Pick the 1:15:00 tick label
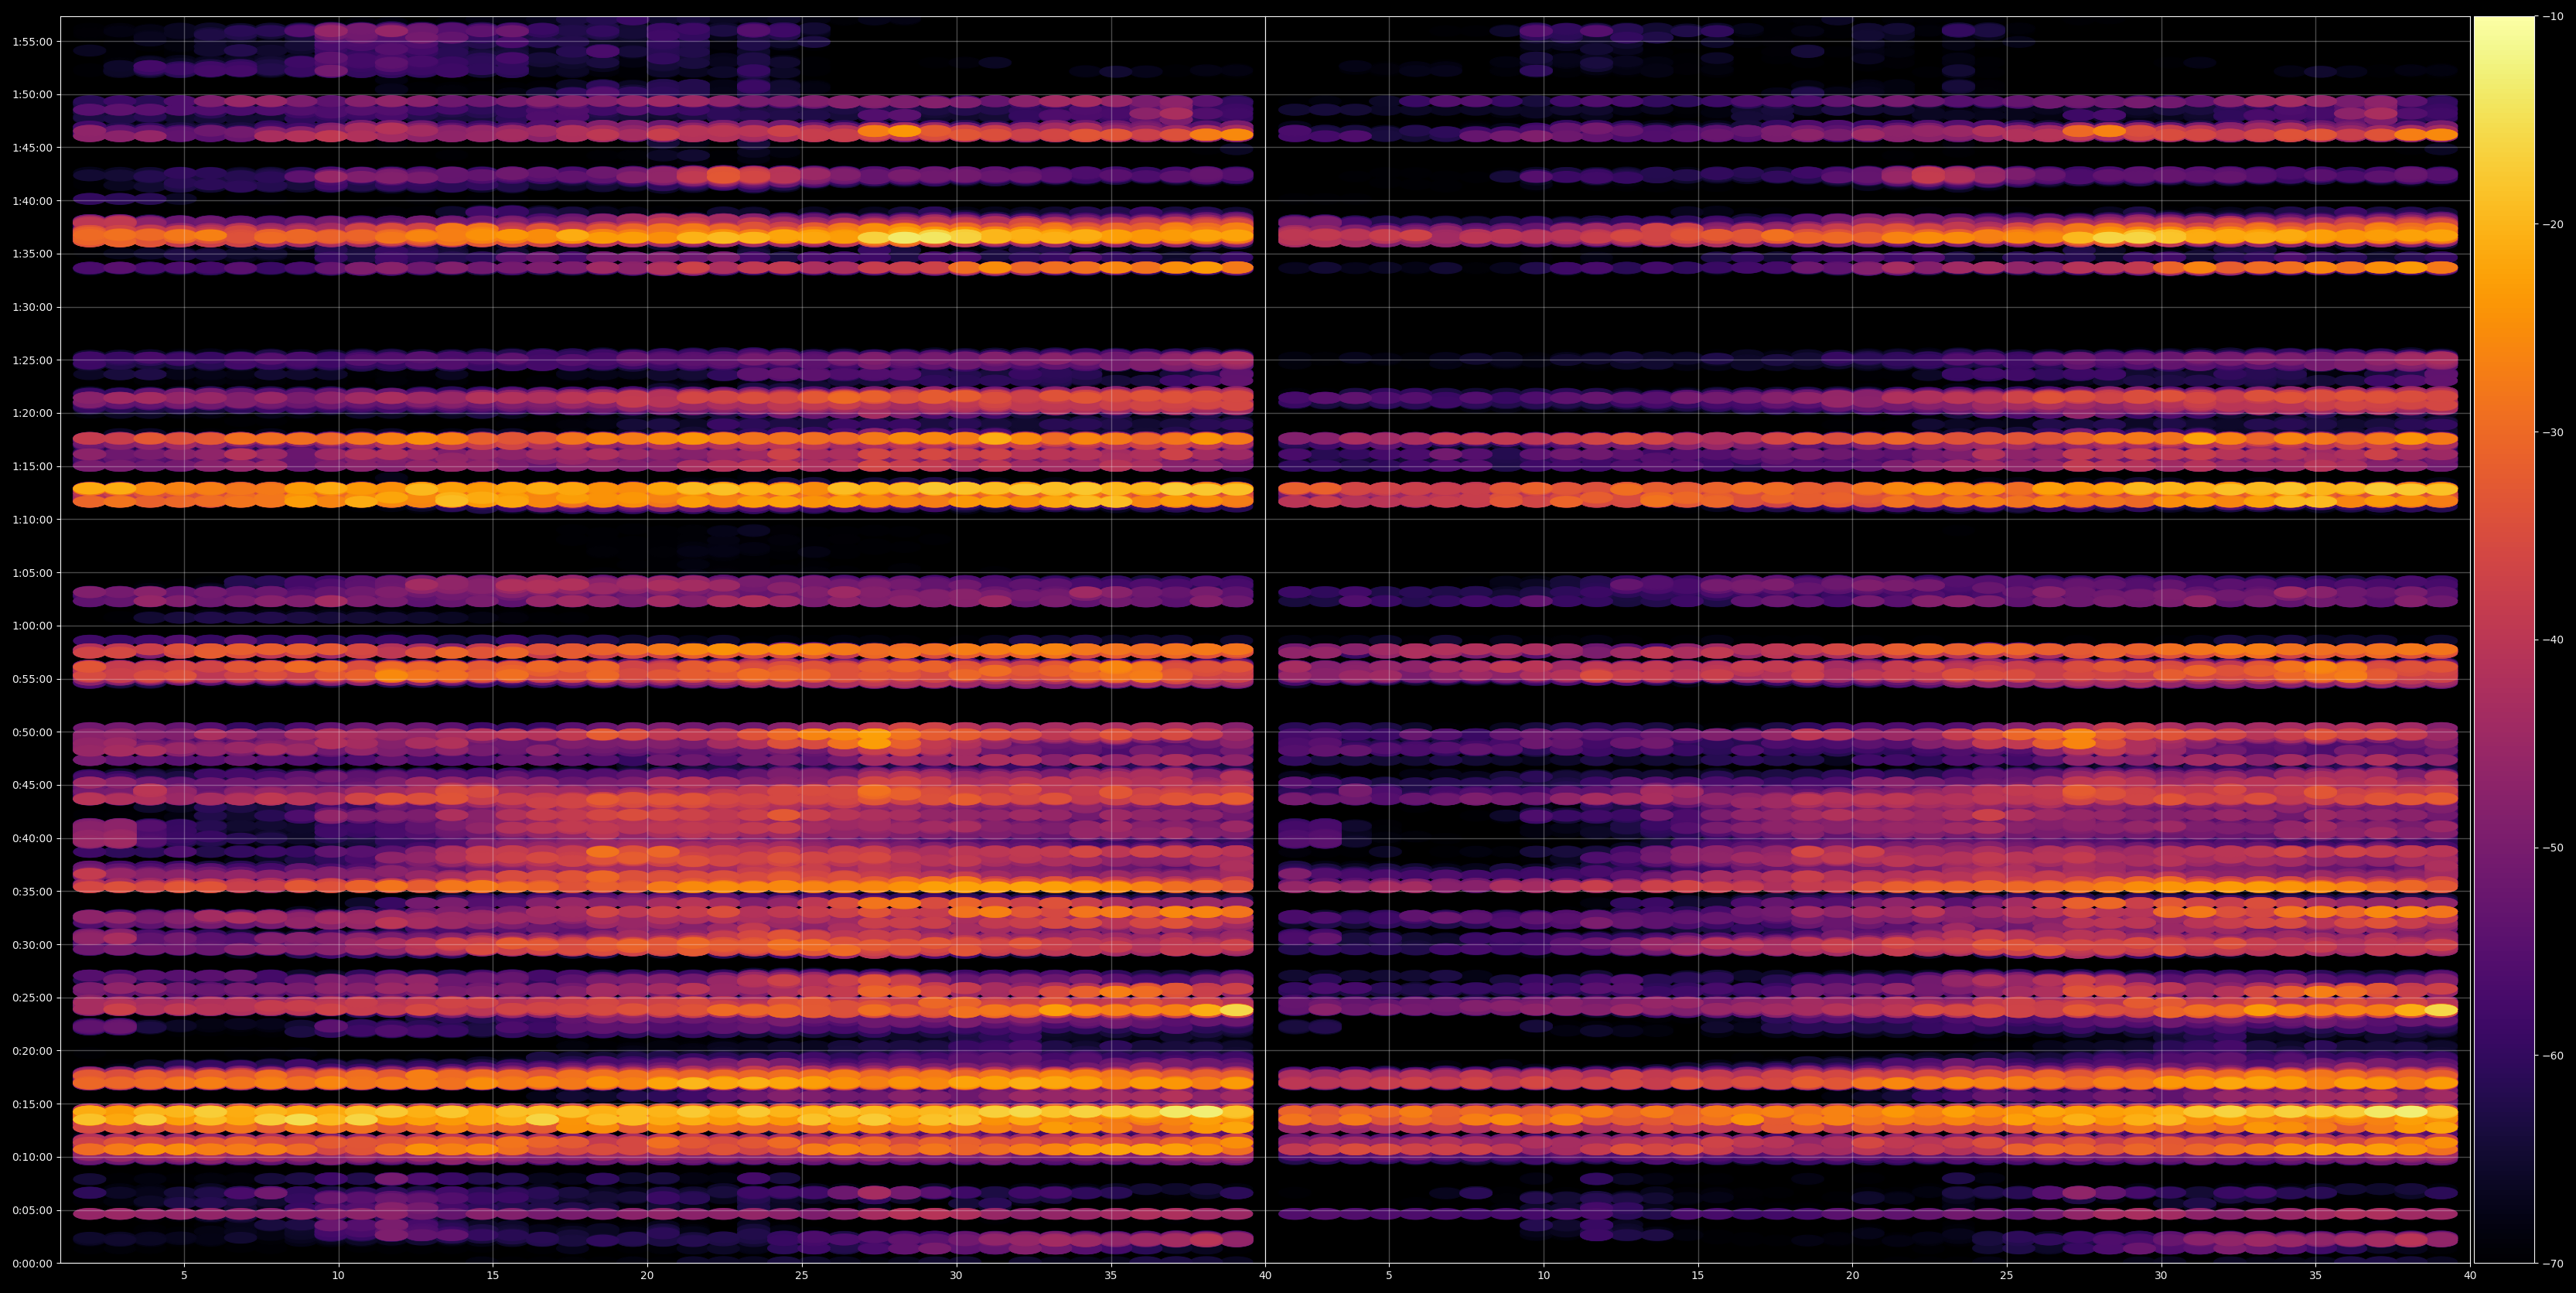The height and width of the screenshot is (1293, 2576). [32, 466]
